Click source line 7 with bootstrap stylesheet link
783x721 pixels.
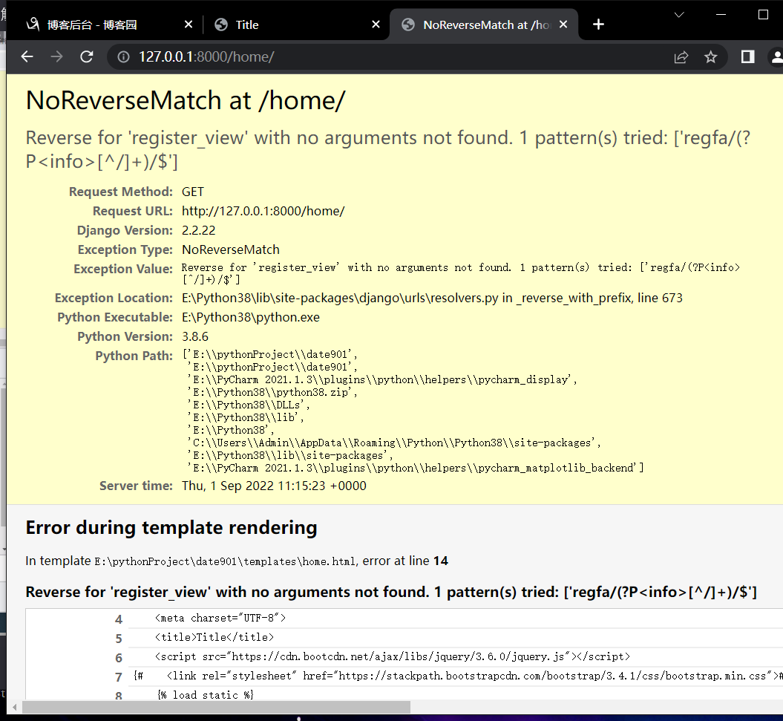[458, 676]
